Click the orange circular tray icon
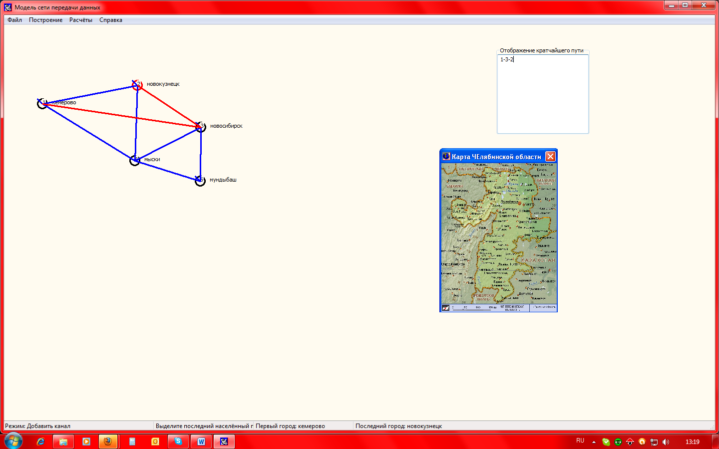719x449 pixels. click(x=642, y=442)
